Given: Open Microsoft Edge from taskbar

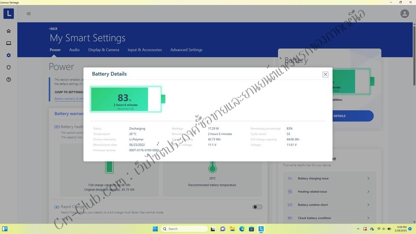Looking at the screenshot, I should (242, 229).
